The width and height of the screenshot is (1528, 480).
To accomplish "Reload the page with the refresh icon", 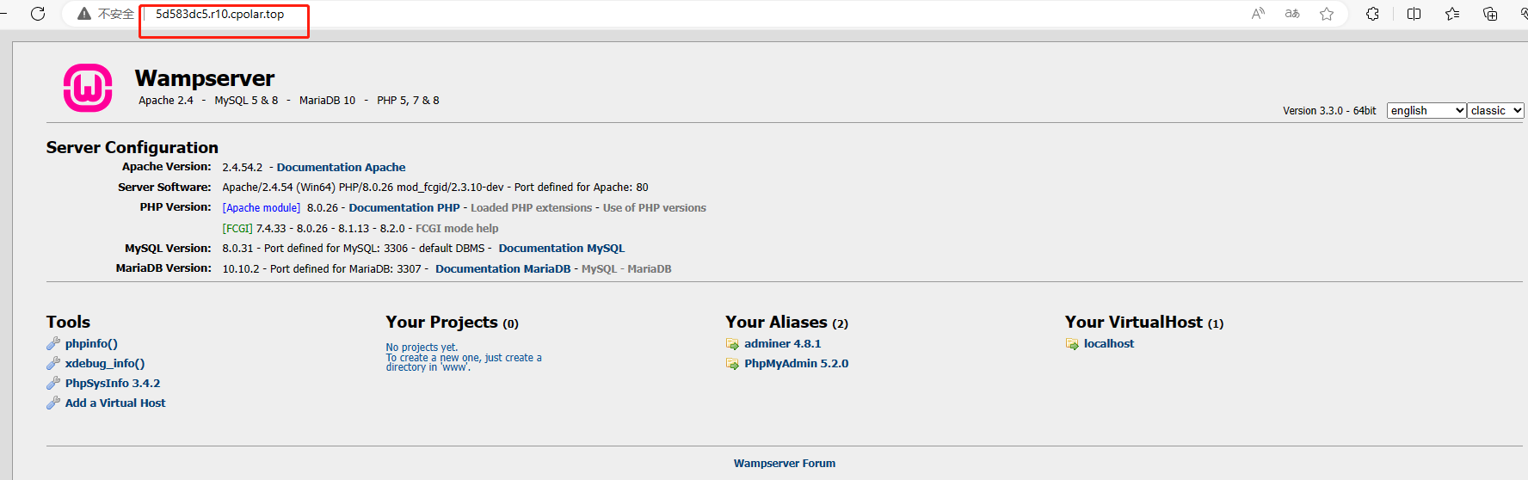I will pos(38,14).
